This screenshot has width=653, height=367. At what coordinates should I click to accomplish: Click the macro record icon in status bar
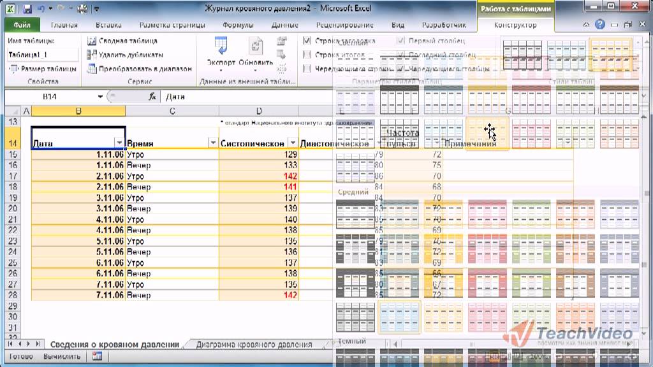(97, 356)
